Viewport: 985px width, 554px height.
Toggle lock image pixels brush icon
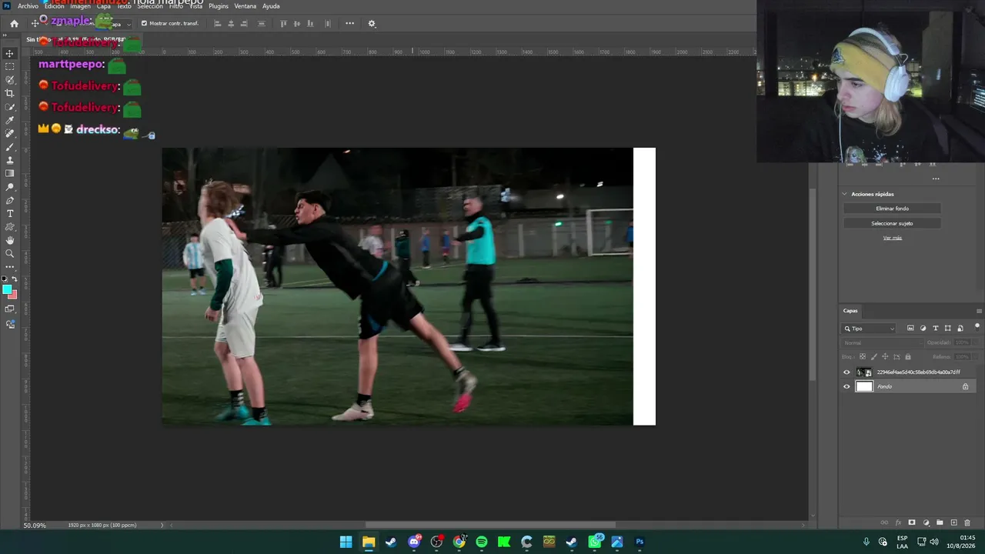873,357
